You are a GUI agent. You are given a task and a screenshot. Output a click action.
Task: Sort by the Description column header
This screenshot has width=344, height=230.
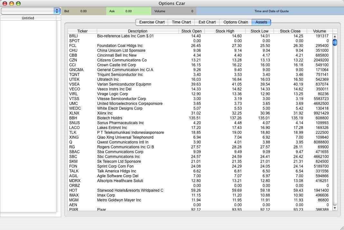(x=138, y=31)
